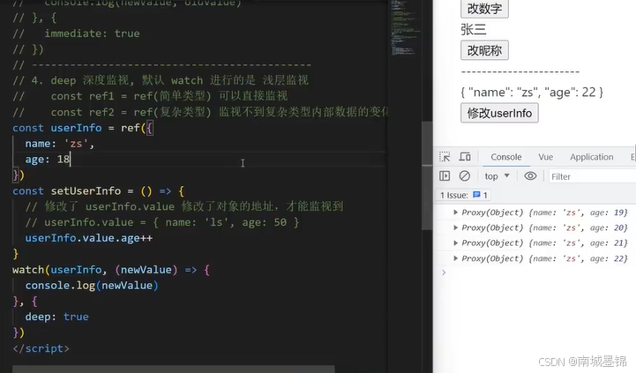
Task: Click the editor vertical scrollbar thumb
Action: pyautogui.click(x=427, y=175)
